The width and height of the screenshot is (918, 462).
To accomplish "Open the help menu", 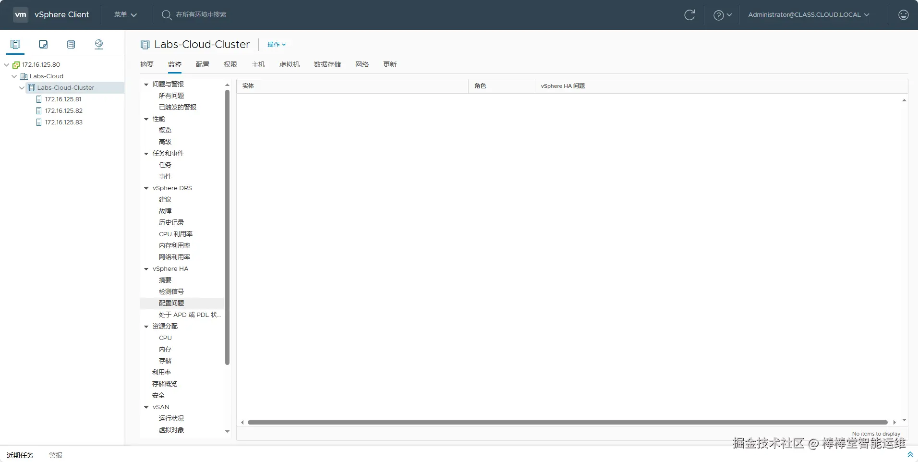I will pyautogui.click(x=722, y=15).
